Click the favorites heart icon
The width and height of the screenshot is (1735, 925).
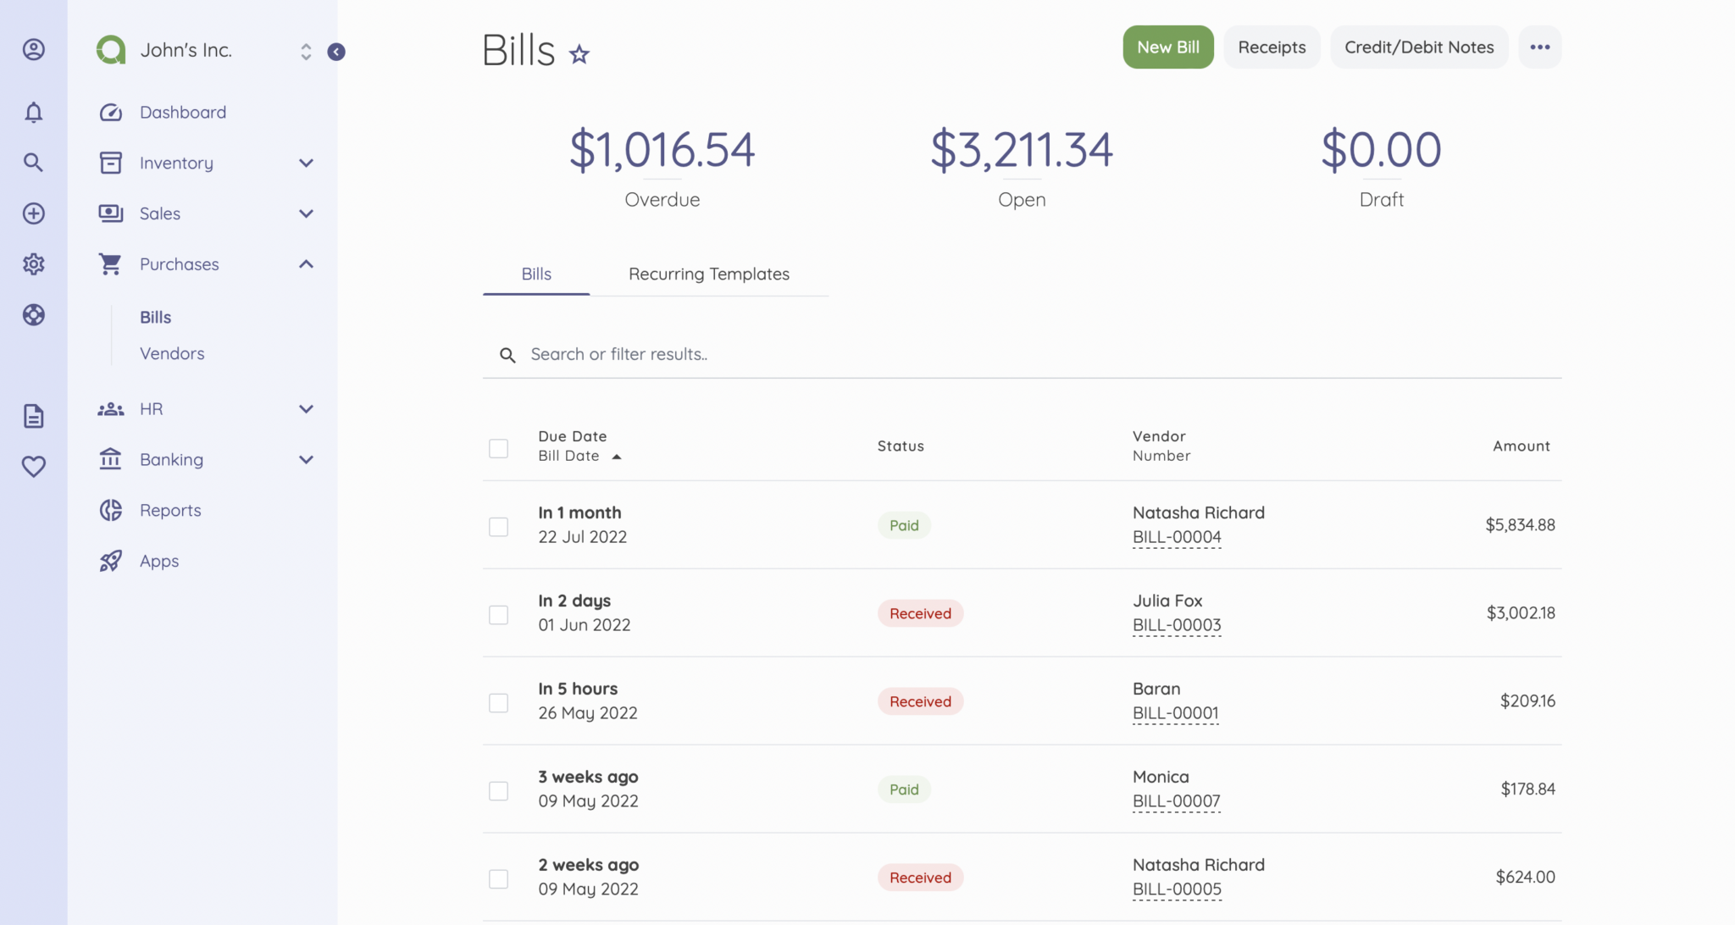tap(33, 466)
